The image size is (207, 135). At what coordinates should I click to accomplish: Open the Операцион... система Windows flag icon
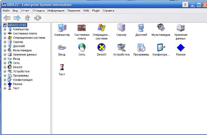point(101,28)
